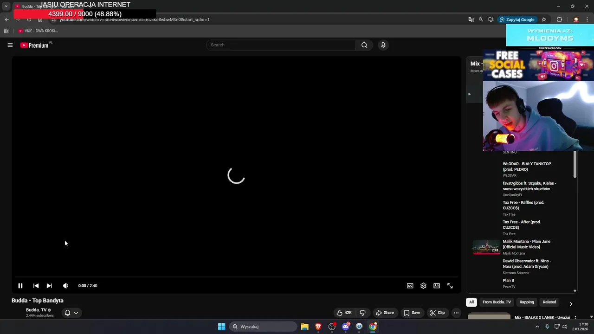Mute the player volume

pyautogui.click(x=65, y=286)
